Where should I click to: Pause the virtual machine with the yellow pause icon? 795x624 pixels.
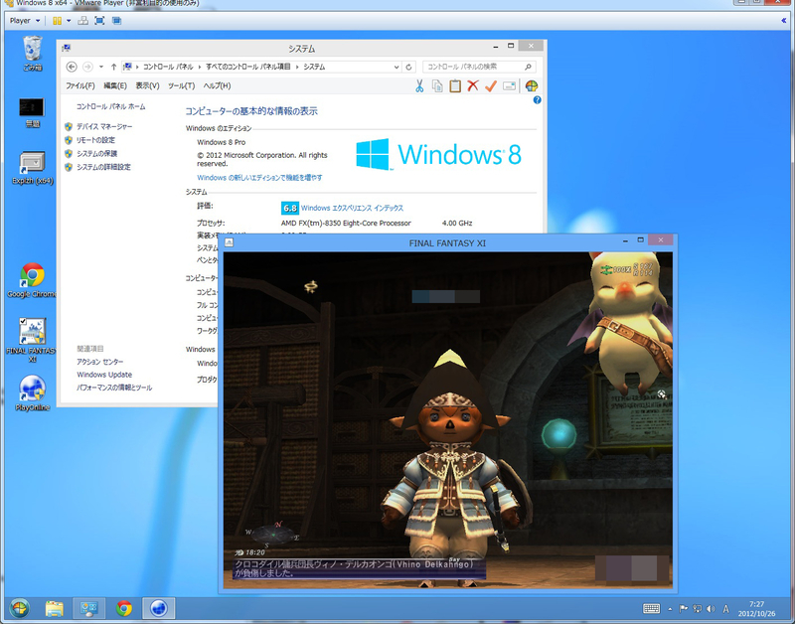pyautogui.click(x=57, y=21)
